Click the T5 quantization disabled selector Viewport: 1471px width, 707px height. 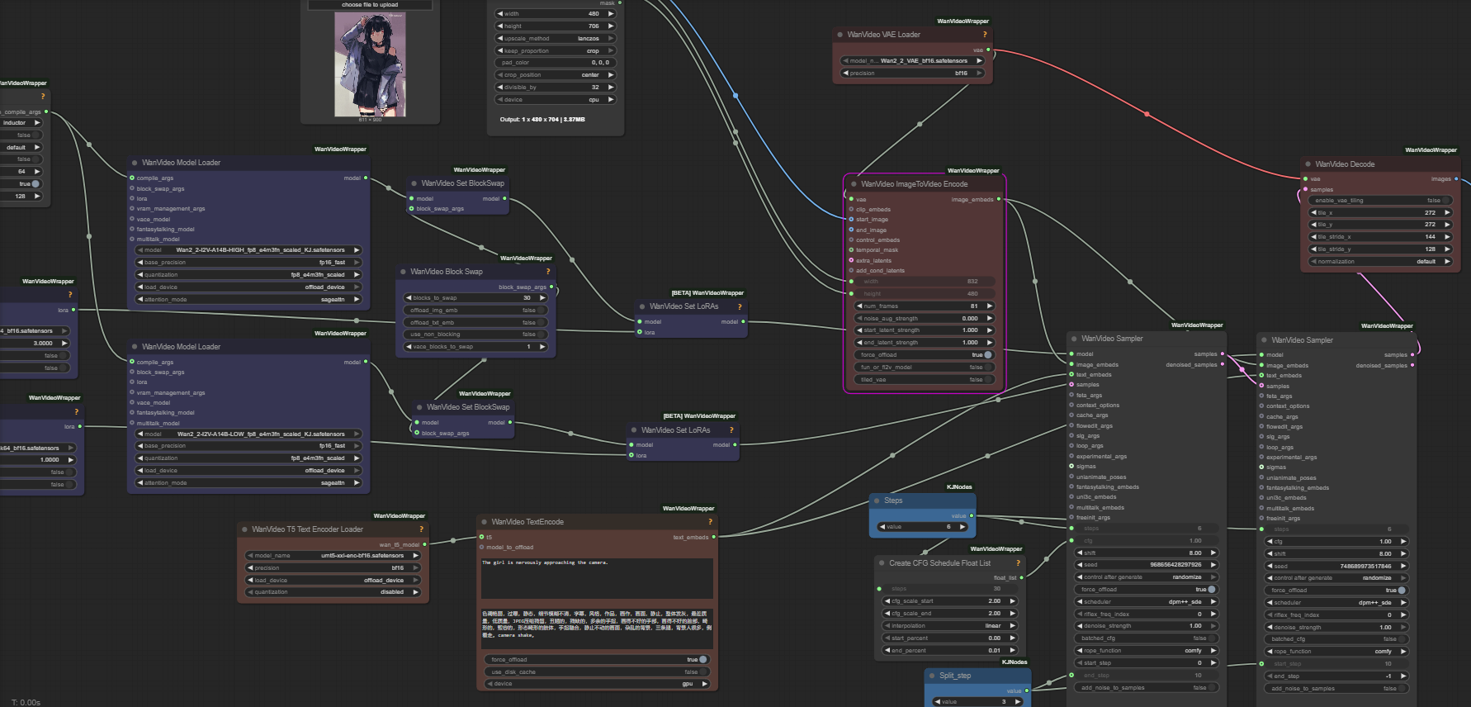pyautogui.click(x=333, y=592)
